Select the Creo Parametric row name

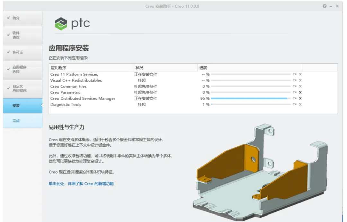65,92
